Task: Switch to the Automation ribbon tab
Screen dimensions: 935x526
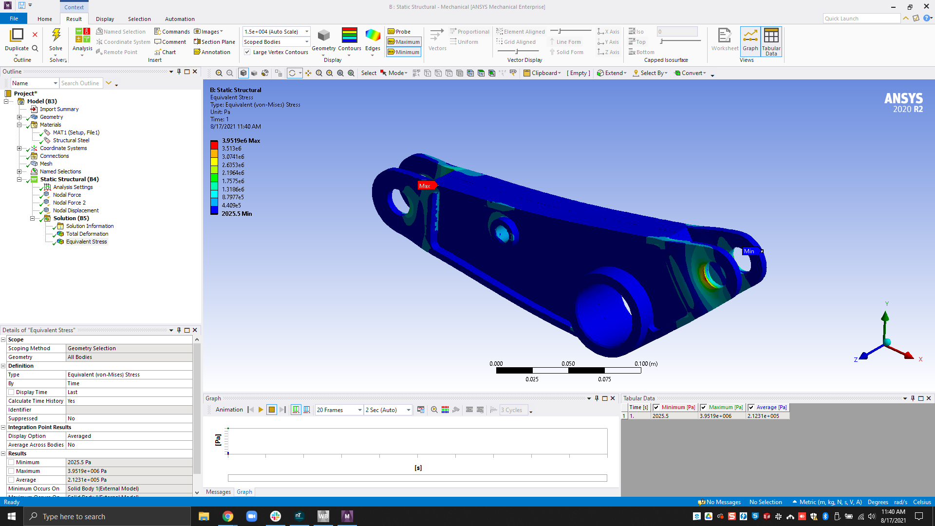Action: pyautogui.click(x=180, y=19)
